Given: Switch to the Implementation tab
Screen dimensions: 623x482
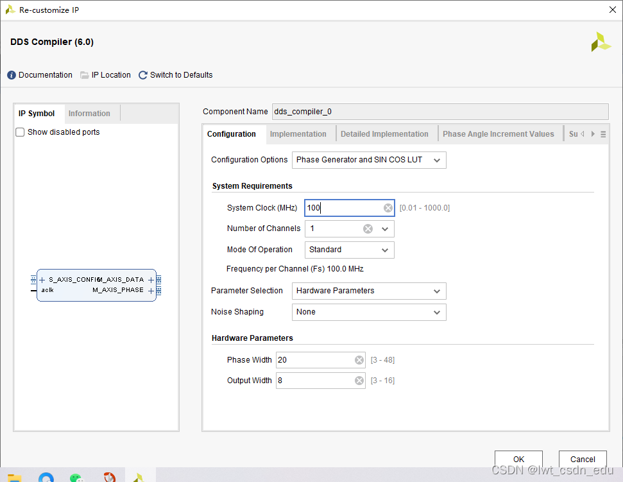Looking at the screenshot, I should pyautogui.click(x=298, y=134).
